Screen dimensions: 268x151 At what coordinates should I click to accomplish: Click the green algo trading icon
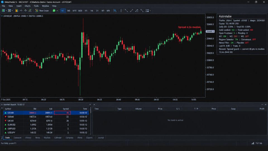point(54,11)
